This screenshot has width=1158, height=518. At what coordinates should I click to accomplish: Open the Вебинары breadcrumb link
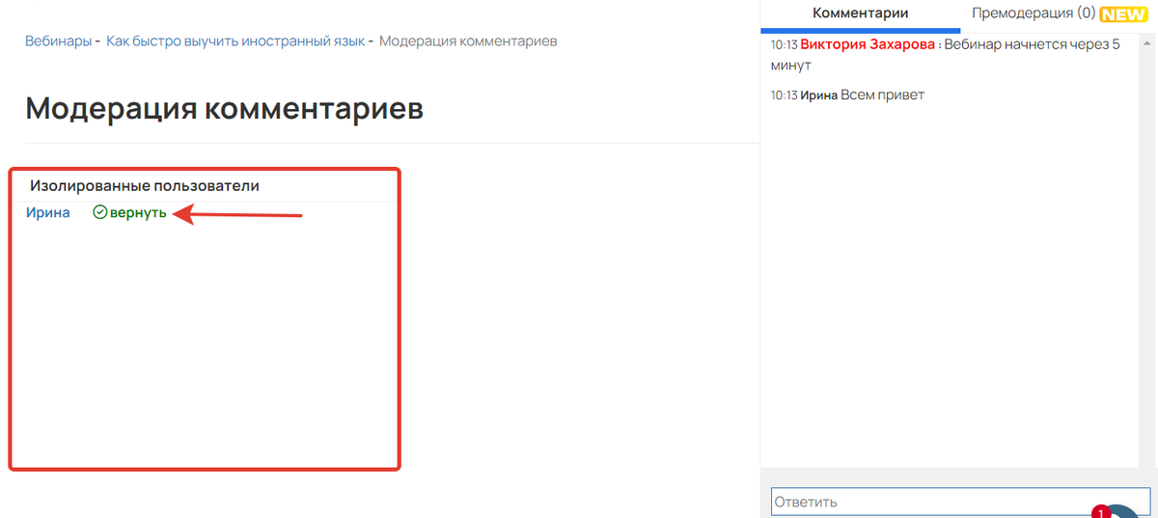point(58,41)
